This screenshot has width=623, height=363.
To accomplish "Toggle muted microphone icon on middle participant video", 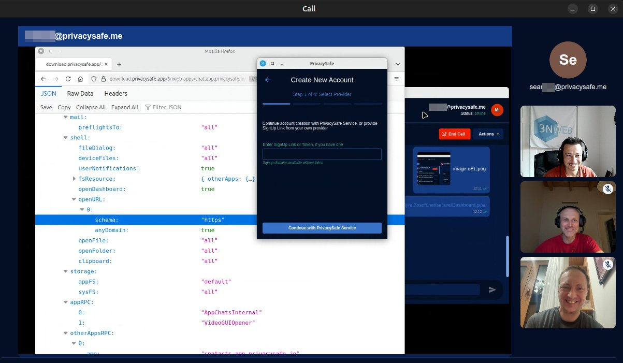I will 608,189.
